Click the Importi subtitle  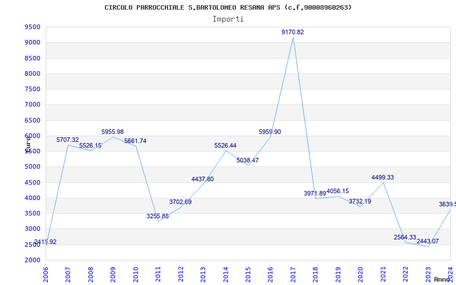point(228,19)
